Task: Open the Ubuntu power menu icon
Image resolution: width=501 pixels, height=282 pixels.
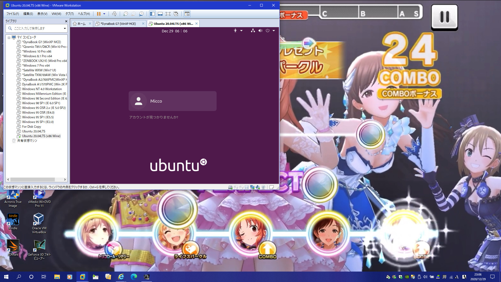Action: coord(267,31)
